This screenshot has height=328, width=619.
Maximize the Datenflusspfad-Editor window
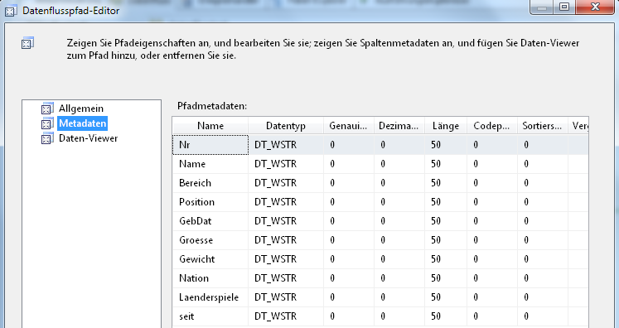coord(565,7)
